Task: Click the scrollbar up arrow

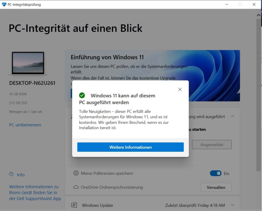Action: tap(258, 15)
